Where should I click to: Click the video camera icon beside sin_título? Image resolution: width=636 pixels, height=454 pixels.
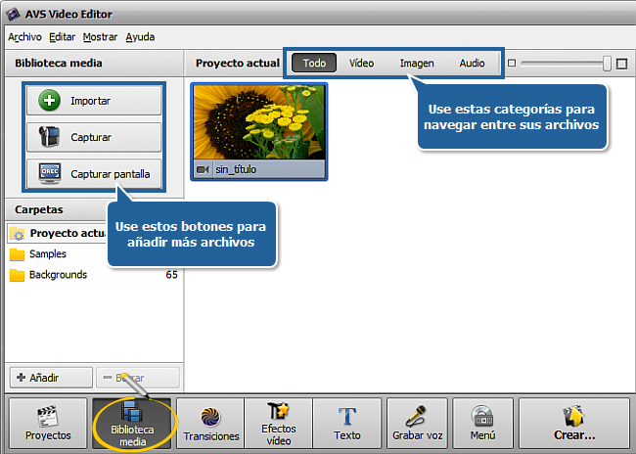[203, 169]
